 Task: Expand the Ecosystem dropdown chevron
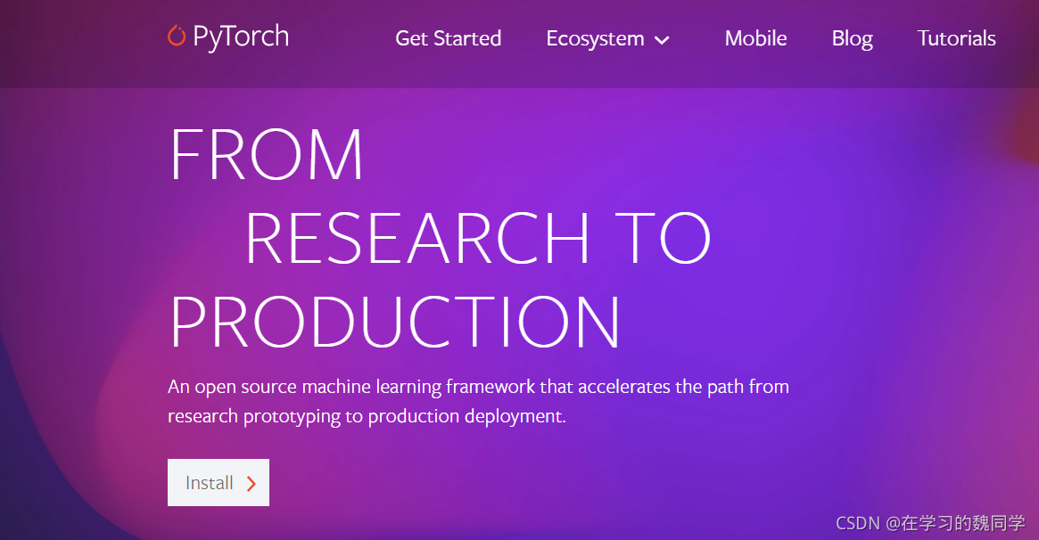pyautogui.click(x=661, y=40)
